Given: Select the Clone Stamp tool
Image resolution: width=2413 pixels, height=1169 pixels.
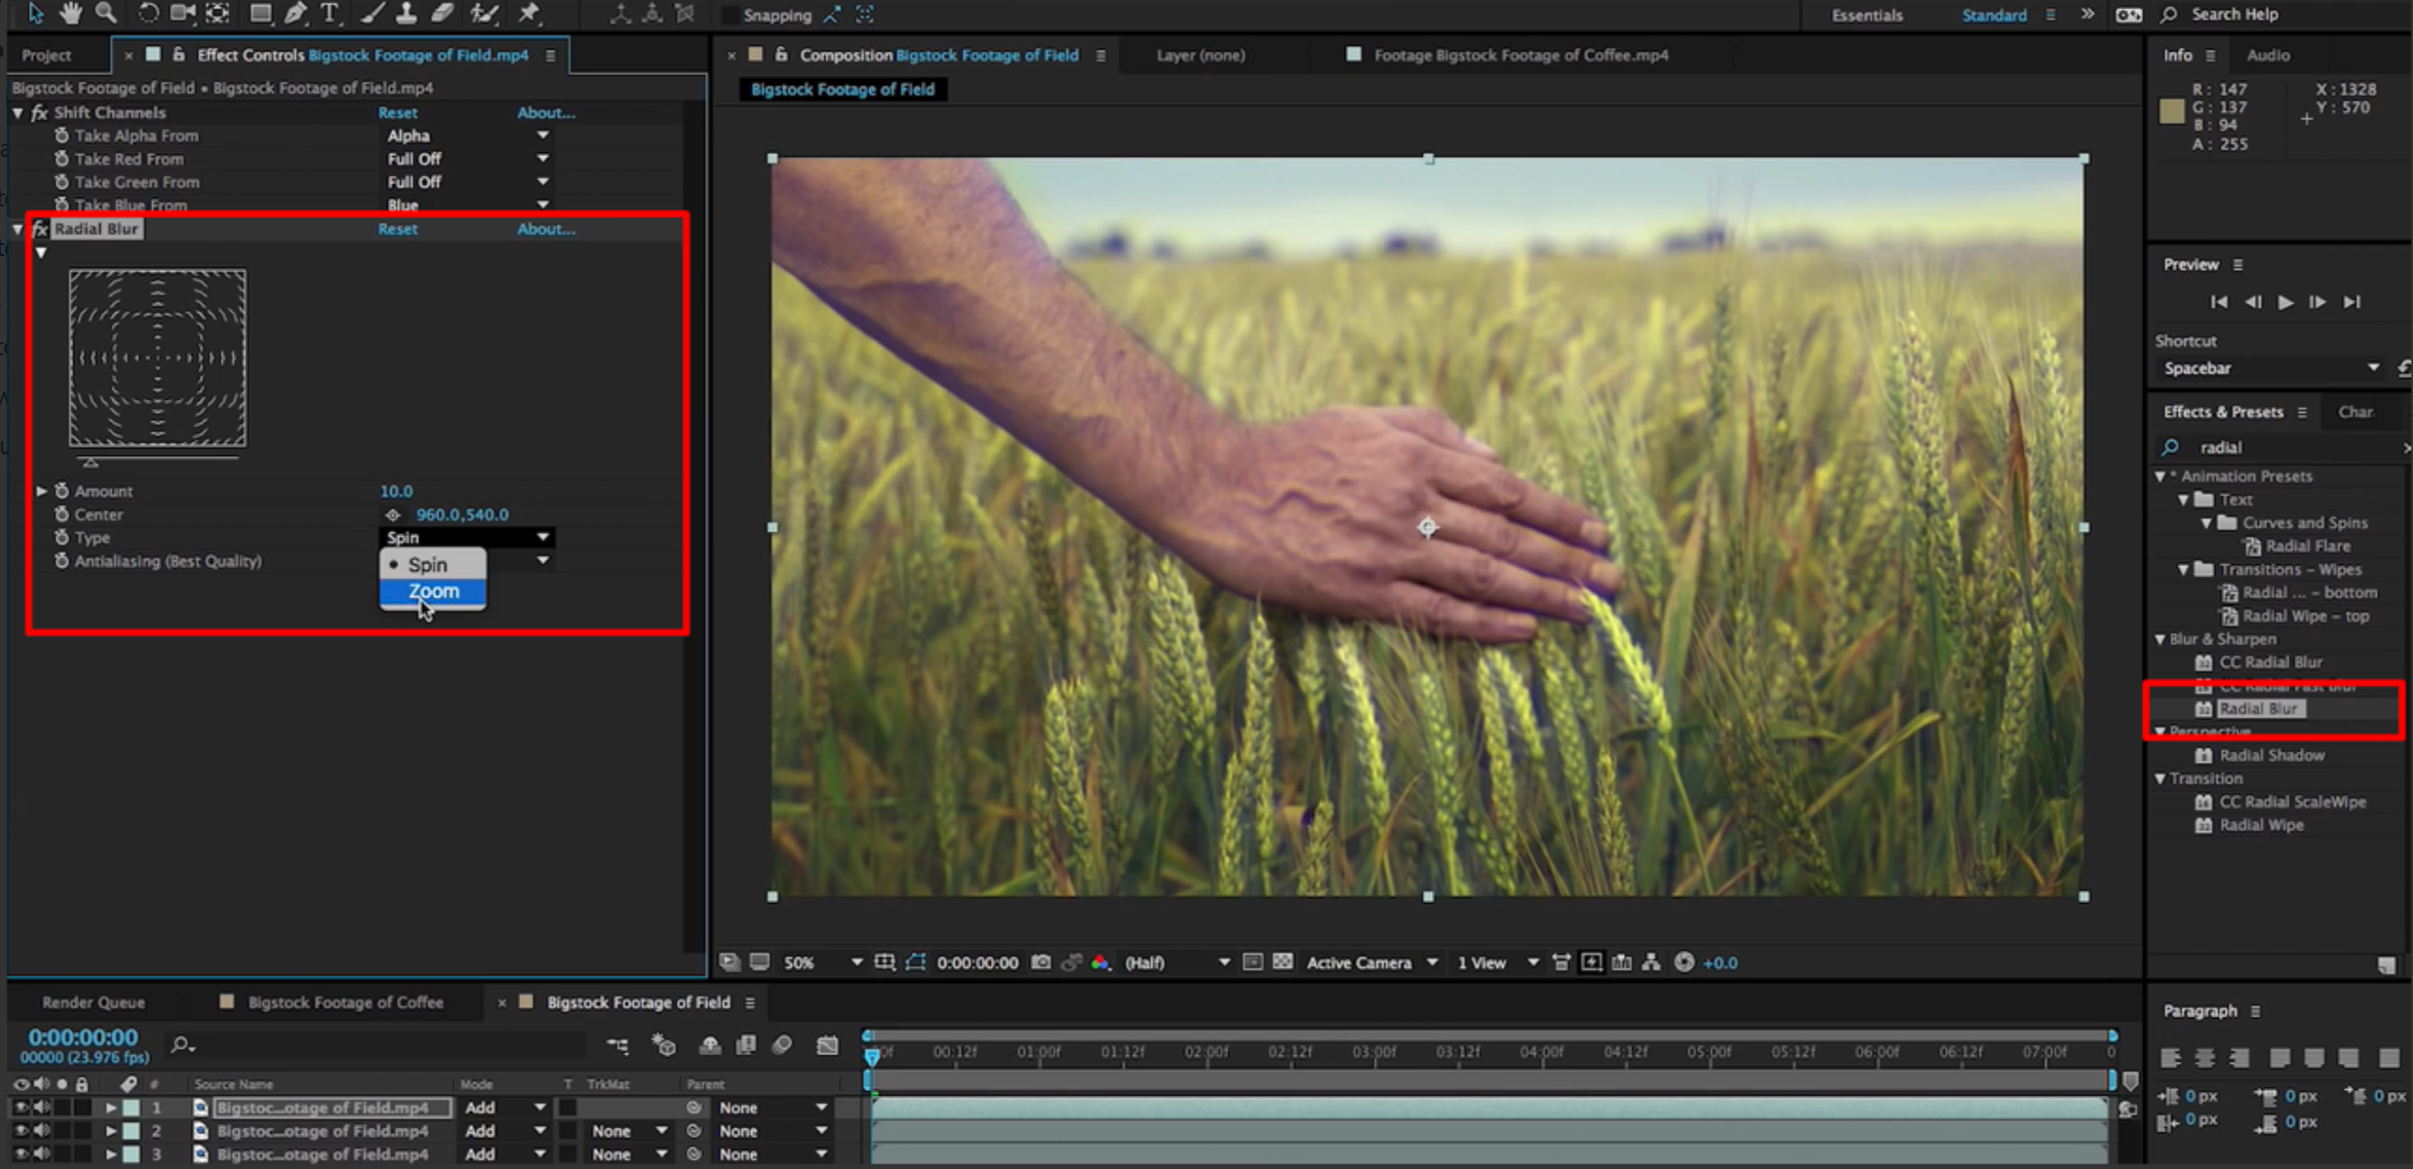Looking at the screenshot, I should [405, 14].
